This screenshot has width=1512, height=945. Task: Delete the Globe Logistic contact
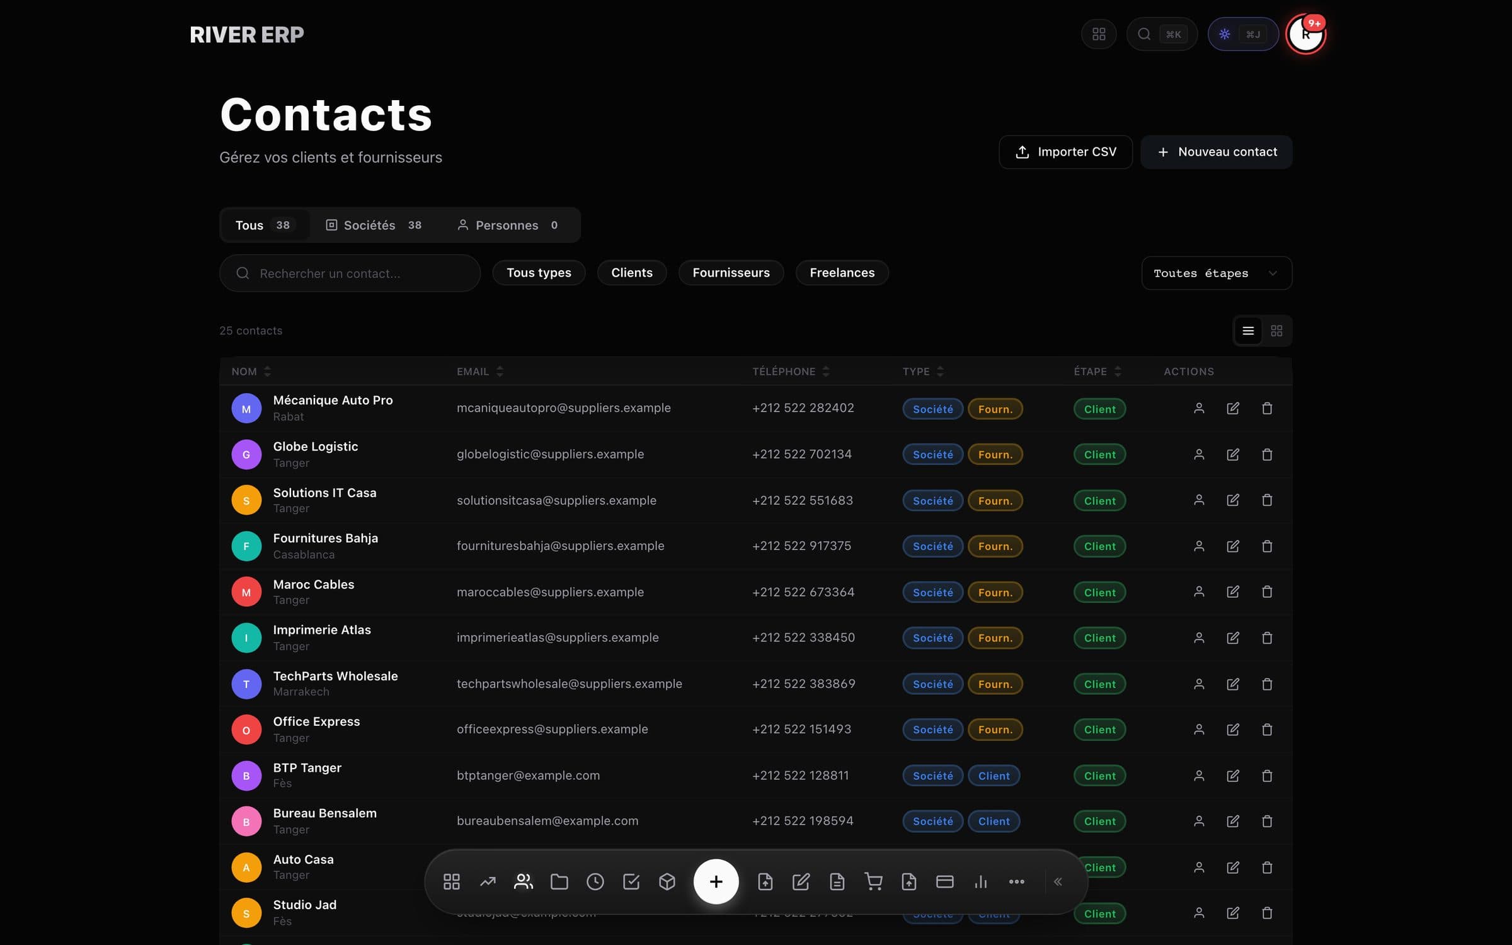(x=1267, y=454)
